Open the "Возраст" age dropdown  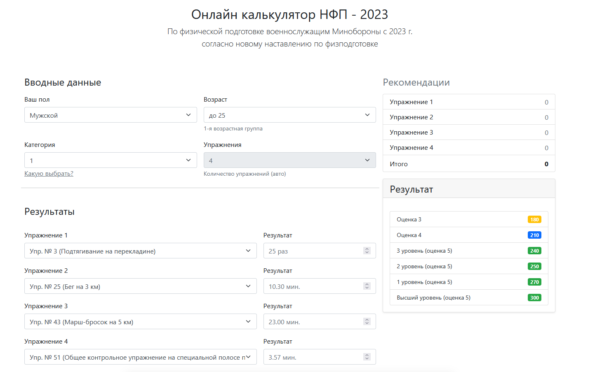click(289, 115)
